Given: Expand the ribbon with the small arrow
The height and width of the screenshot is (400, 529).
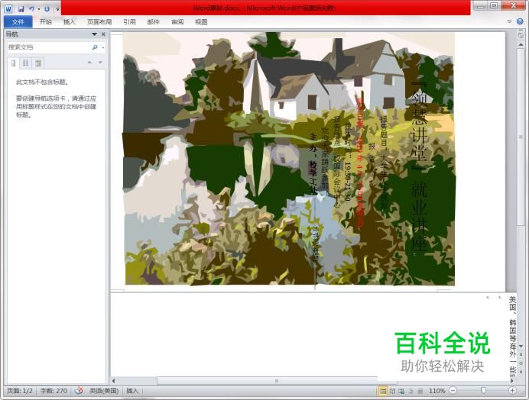Looking at the screenshot, I should (x=509, y=21).
